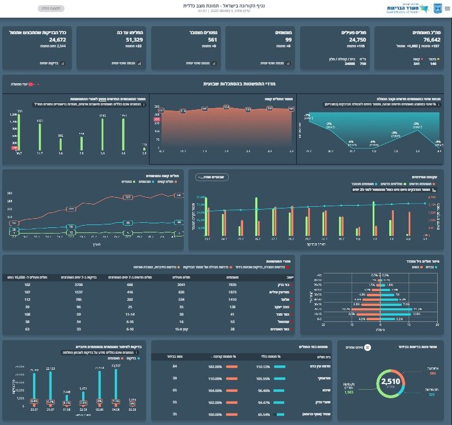
Task: Click the daily change link text on the 561 card
Action: click(x=197, y=63)
